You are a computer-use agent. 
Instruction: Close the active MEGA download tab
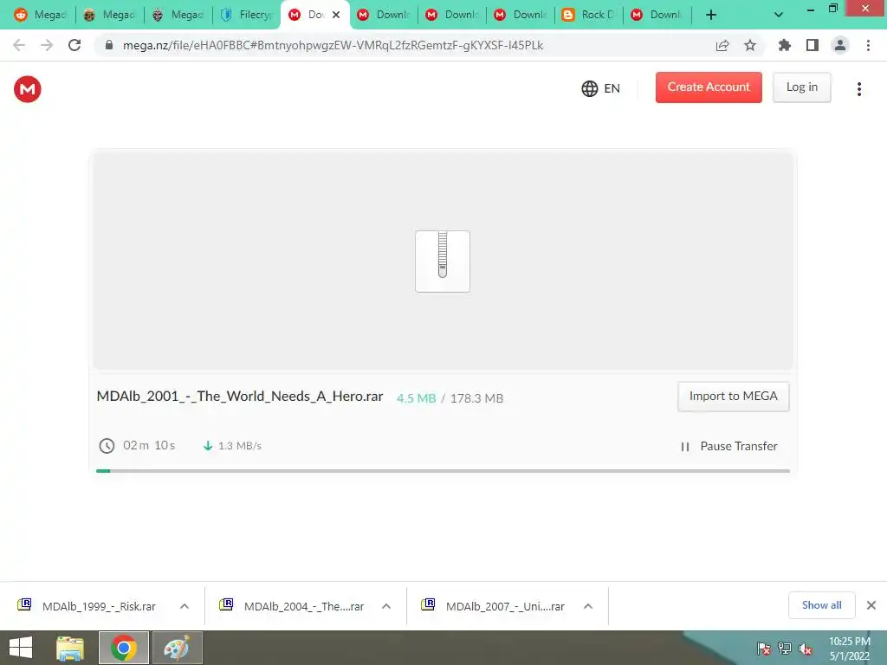click(x=336, y=15)
